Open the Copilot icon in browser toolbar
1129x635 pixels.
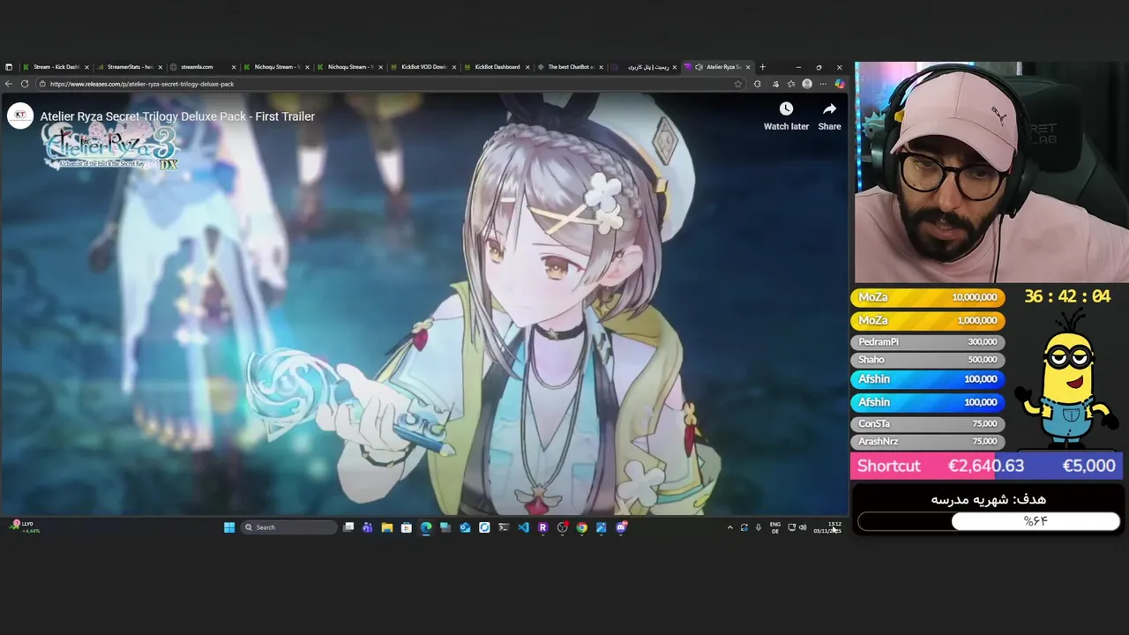tap(840, 84)
